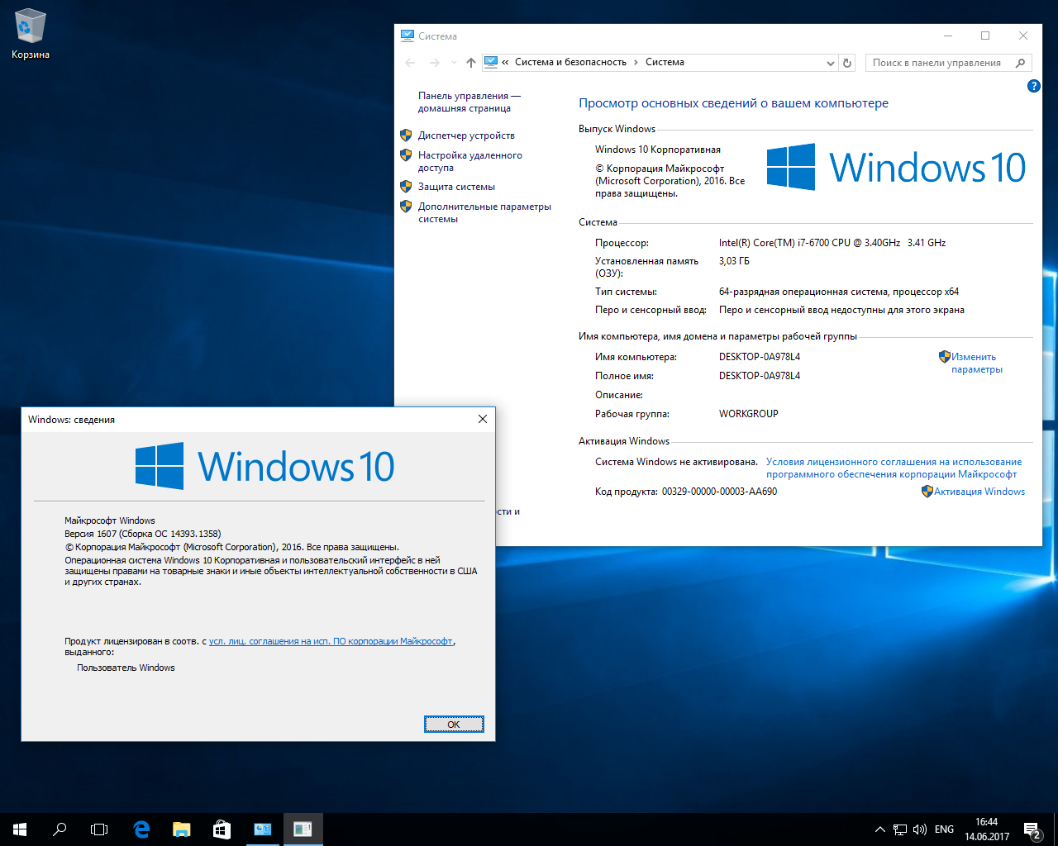This screenshot has height=846, width=1058.
Task: Click the '3,03 ГБ' memory value
Action: (x=734, y=261)
